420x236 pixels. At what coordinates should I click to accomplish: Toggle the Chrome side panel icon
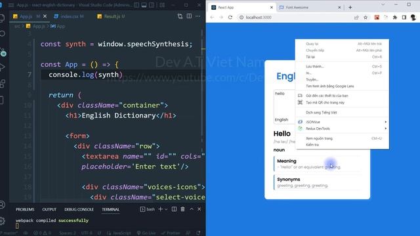click(x=404, y=18)
